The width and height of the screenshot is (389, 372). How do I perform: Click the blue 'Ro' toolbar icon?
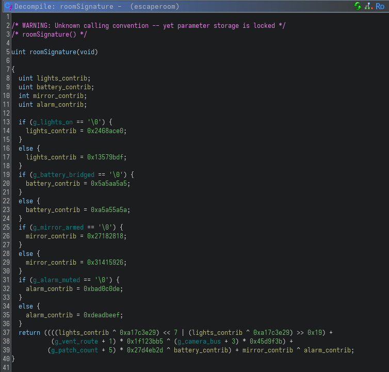click(x=380, y=6)
